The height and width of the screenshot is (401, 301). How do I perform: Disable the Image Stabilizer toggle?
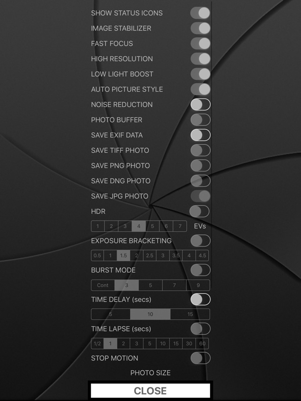tap(200, 29)
